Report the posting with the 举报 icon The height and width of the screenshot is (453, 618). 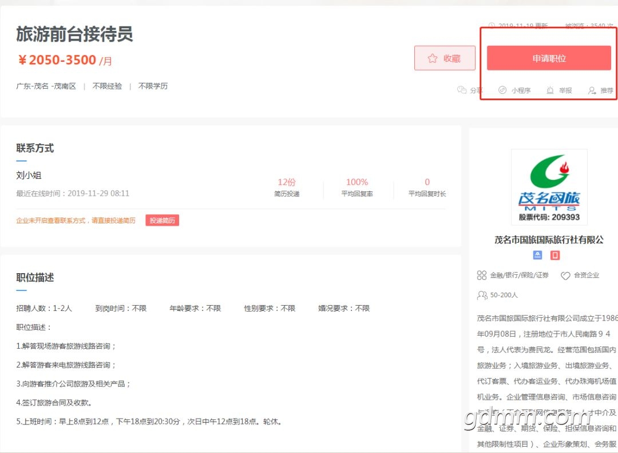pyautogui.click(x=550, y=90)
